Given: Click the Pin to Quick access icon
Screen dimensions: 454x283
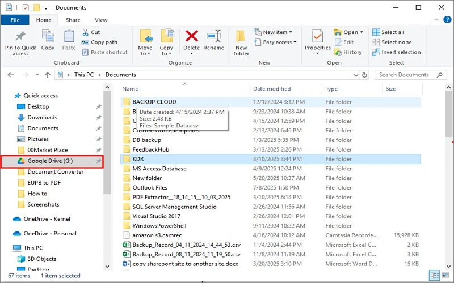Looking at the screenshot, I should (x=20, y=36).
